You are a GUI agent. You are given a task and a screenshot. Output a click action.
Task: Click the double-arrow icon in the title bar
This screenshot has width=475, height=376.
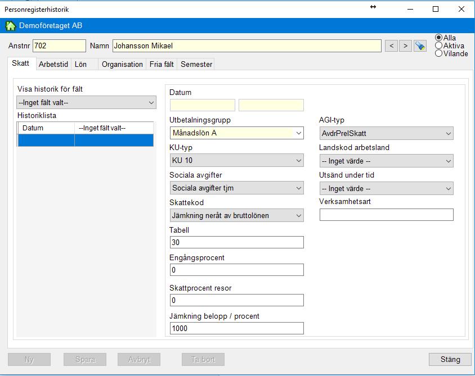click(x=373, y=7)
